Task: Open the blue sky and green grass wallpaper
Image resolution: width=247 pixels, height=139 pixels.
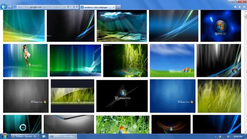Action: (x=172, y=61)
